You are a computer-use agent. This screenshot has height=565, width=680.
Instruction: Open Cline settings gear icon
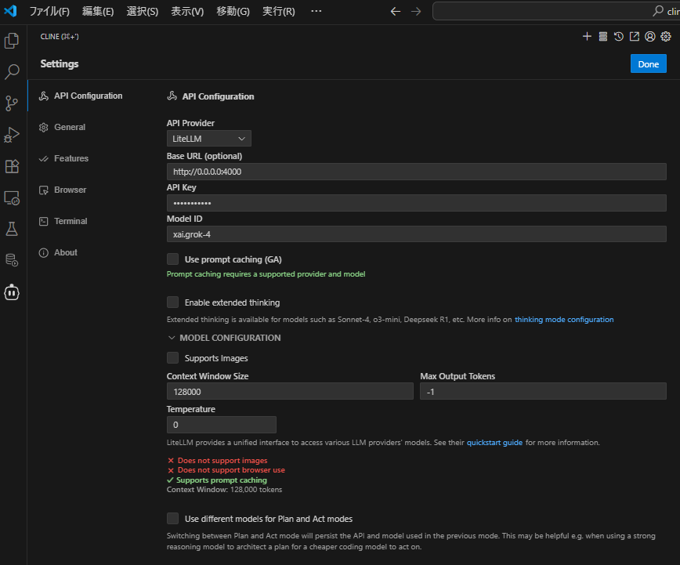click(666, 37)
